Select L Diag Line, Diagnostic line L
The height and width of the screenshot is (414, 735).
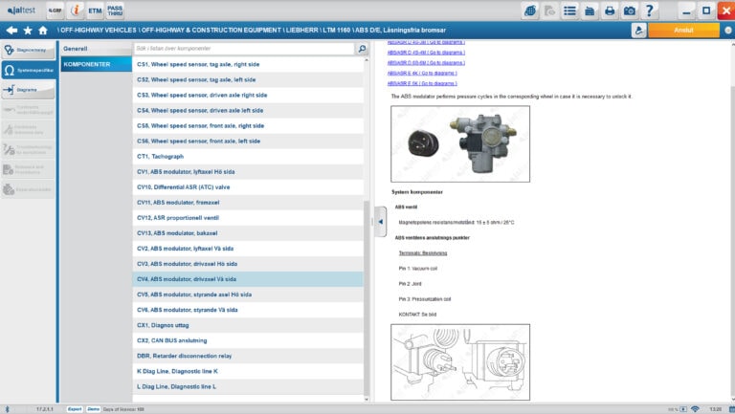pyautogui.click(x=248, y=387)
